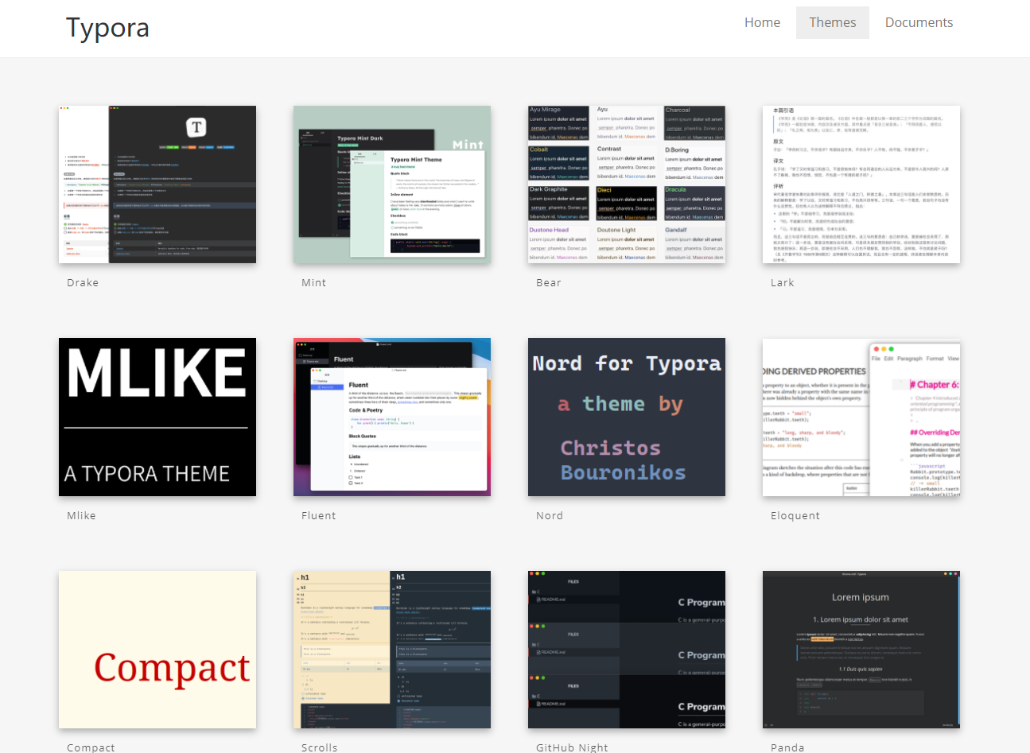Open the Bear theme thumbnail
This screenshot has width=1030, height=753.
coord(627,184)
